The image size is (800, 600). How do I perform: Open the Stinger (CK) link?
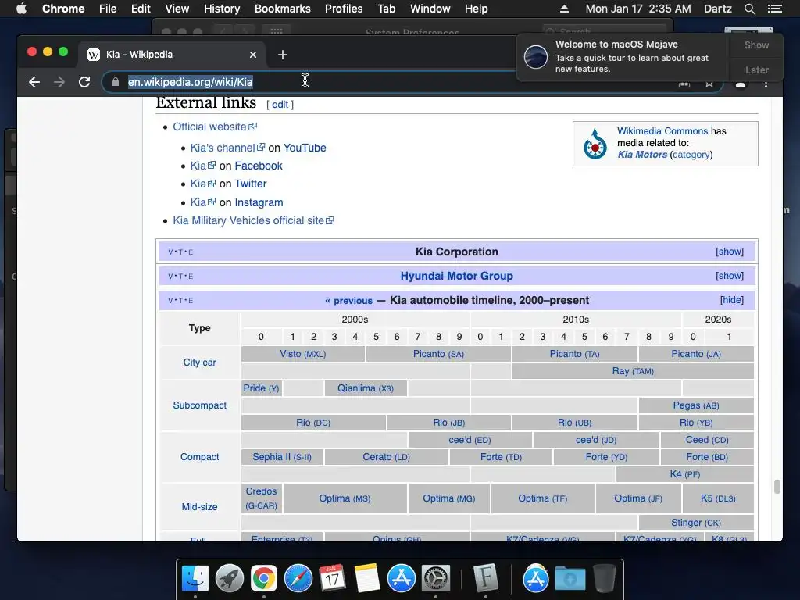click(x=696, y=523)
